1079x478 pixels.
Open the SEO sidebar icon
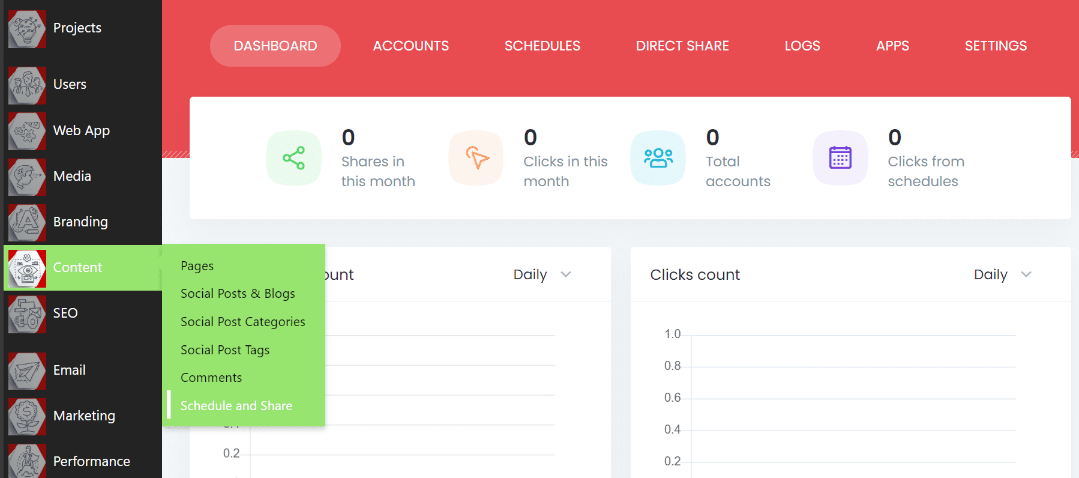click(27, 313)
